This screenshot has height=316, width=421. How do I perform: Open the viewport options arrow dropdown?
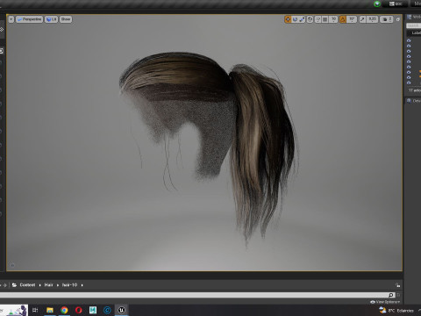[x=11, y=19]
